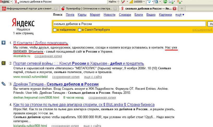Click the blue checkmark spellcheck toolbar icon

[x=149, y=2]
